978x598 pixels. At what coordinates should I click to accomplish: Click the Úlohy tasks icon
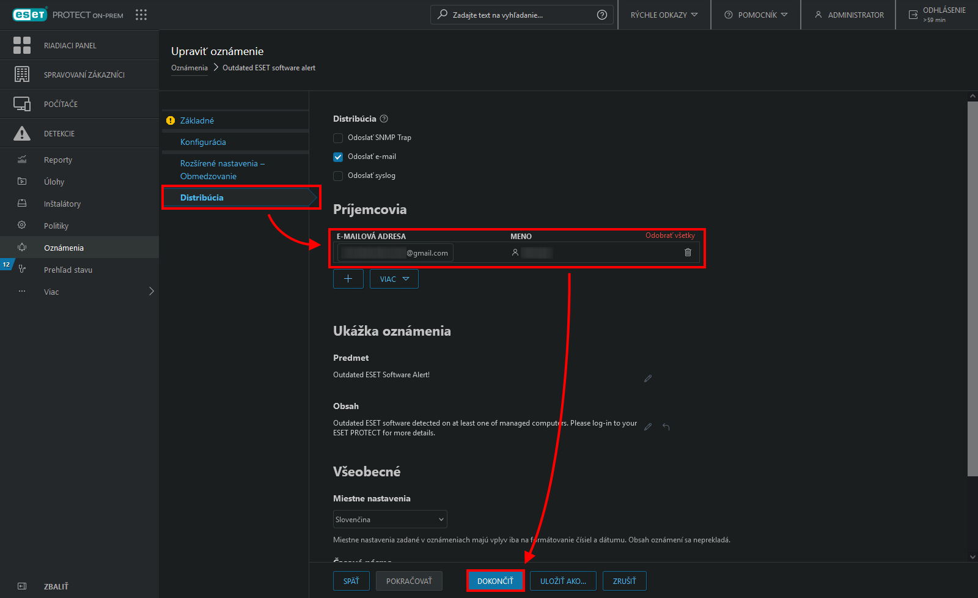[x=22, y=182]
